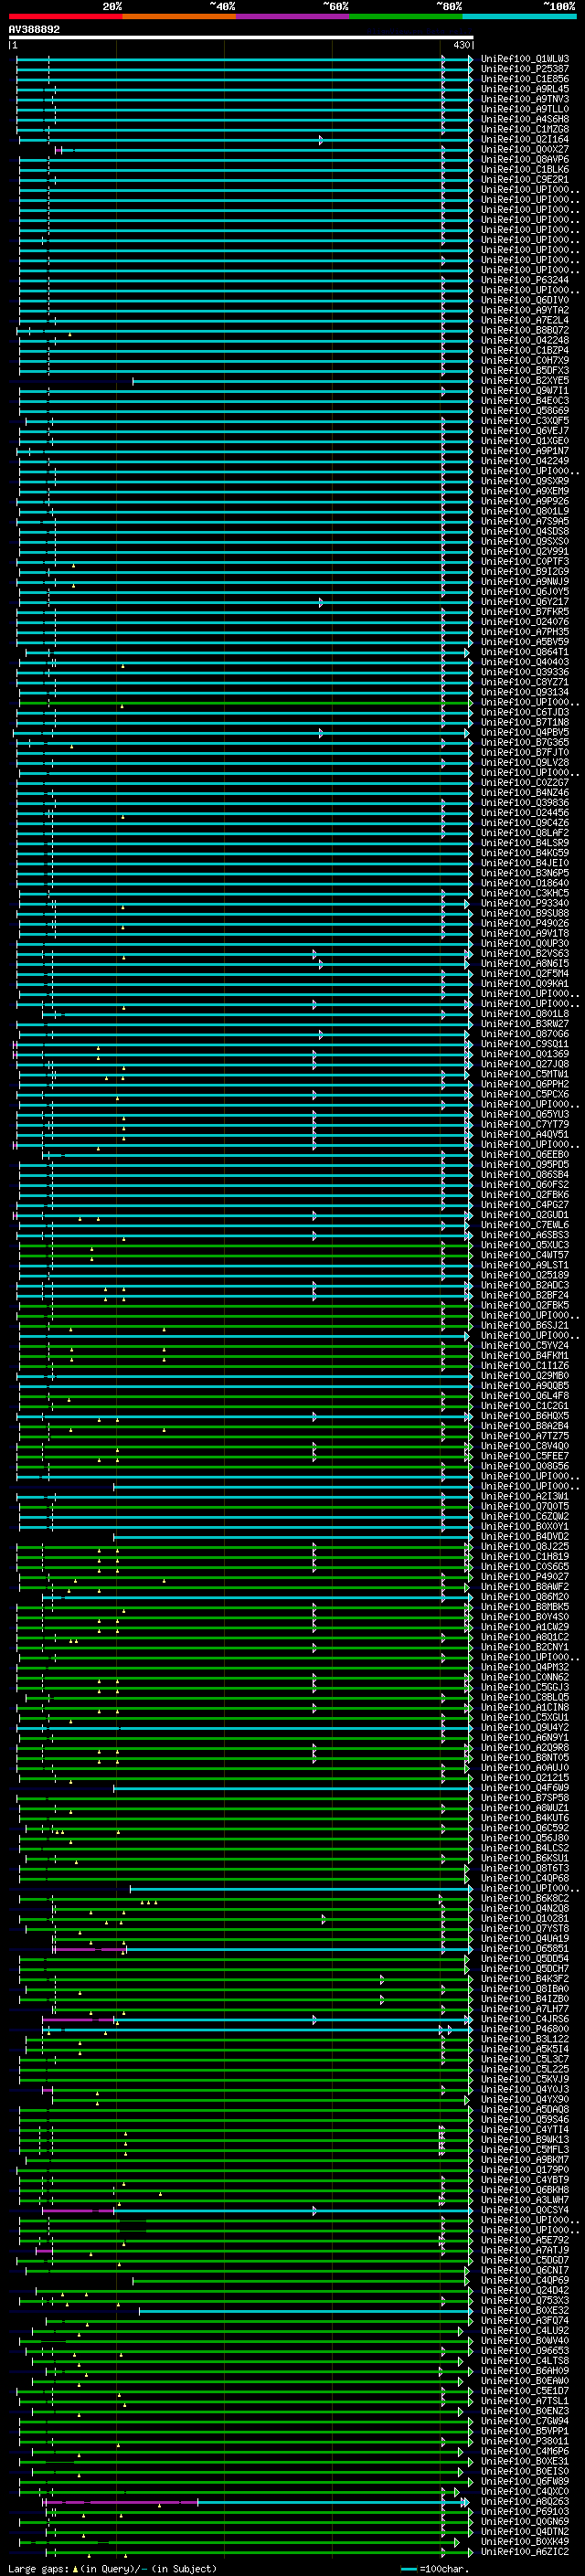Image resolution: width=585 pixels, height=2576 pixels.
Task: Select the UniRef100_A6ZIC2 label
Action: point(524,2551)
